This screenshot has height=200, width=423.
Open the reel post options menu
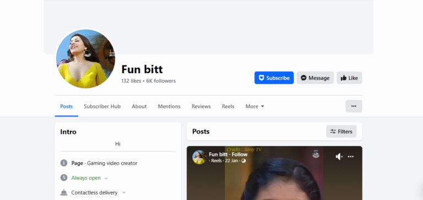tap(351, 157)
